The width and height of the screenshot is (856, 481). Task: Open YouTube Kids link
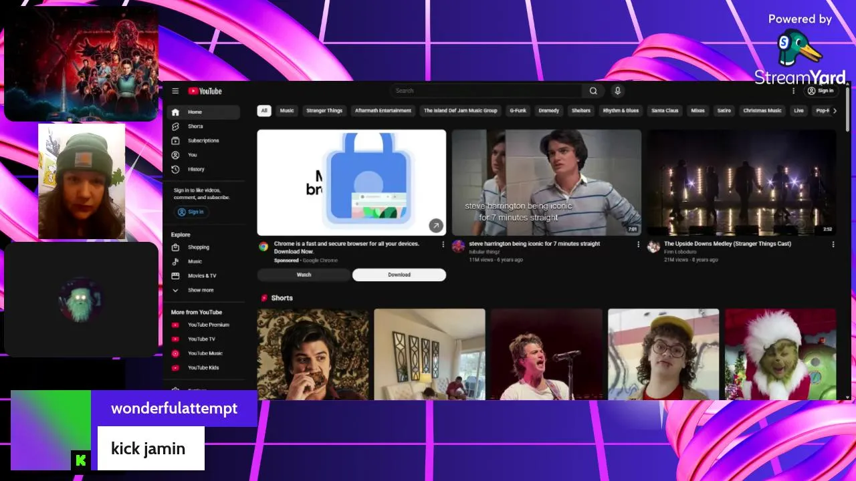(x=203, y=367)
